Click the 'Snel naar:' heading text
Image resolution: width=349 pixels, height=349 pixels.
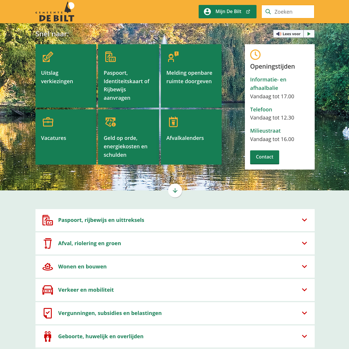[52, 34]
